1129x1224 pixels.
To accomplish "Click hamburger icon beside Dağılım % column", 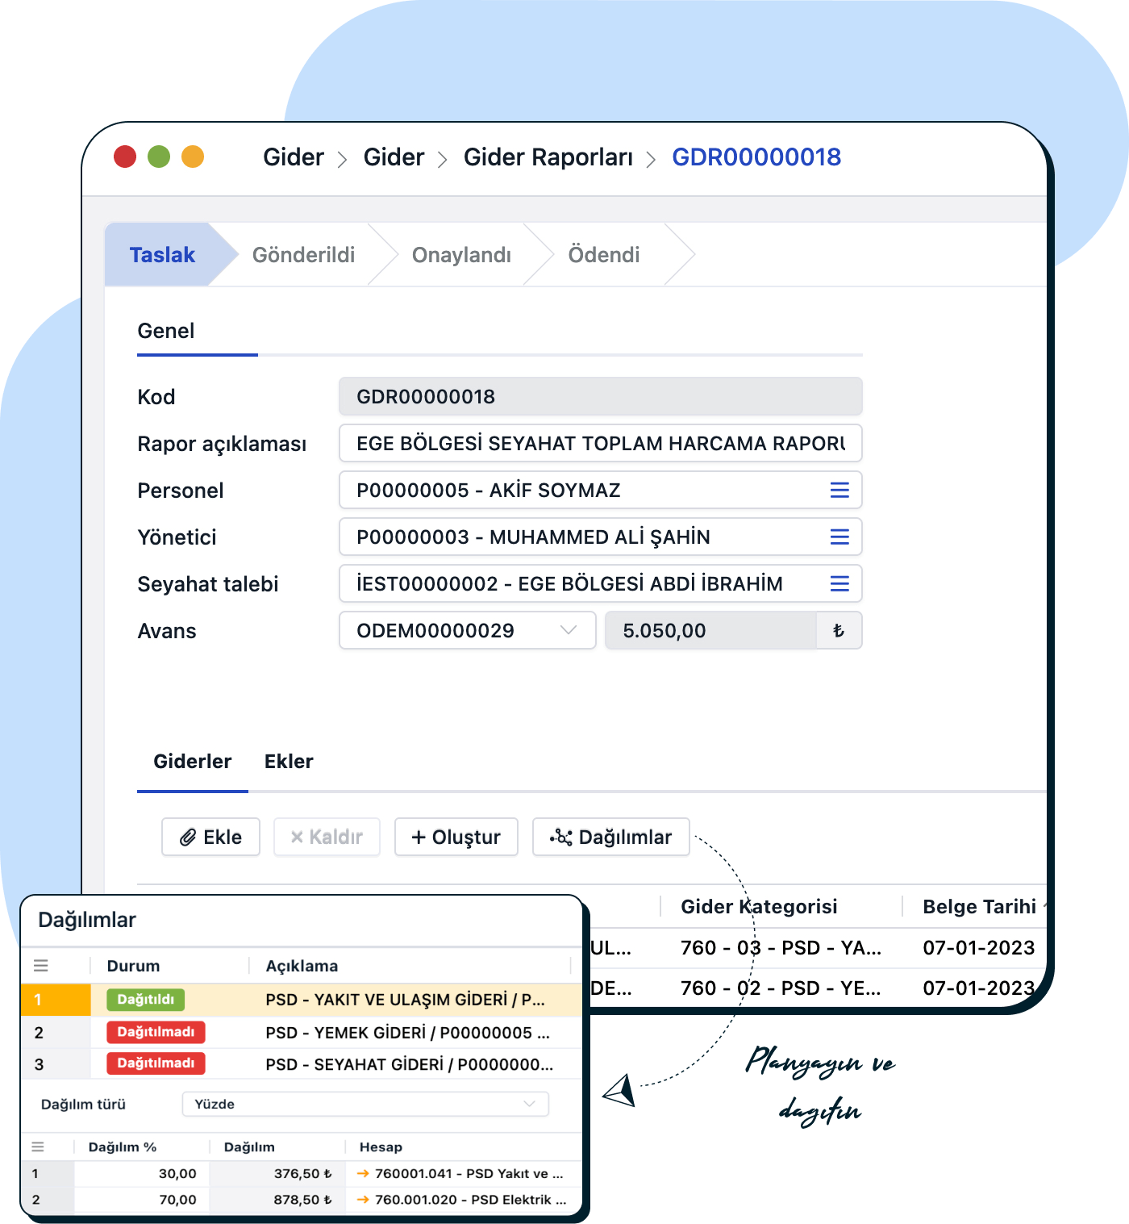I will pos(38,1147).
